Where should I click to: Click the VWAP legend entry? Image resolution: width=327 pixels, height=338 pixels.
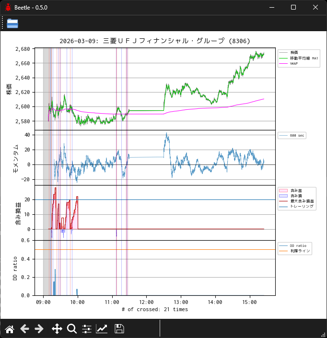point(289,64)
